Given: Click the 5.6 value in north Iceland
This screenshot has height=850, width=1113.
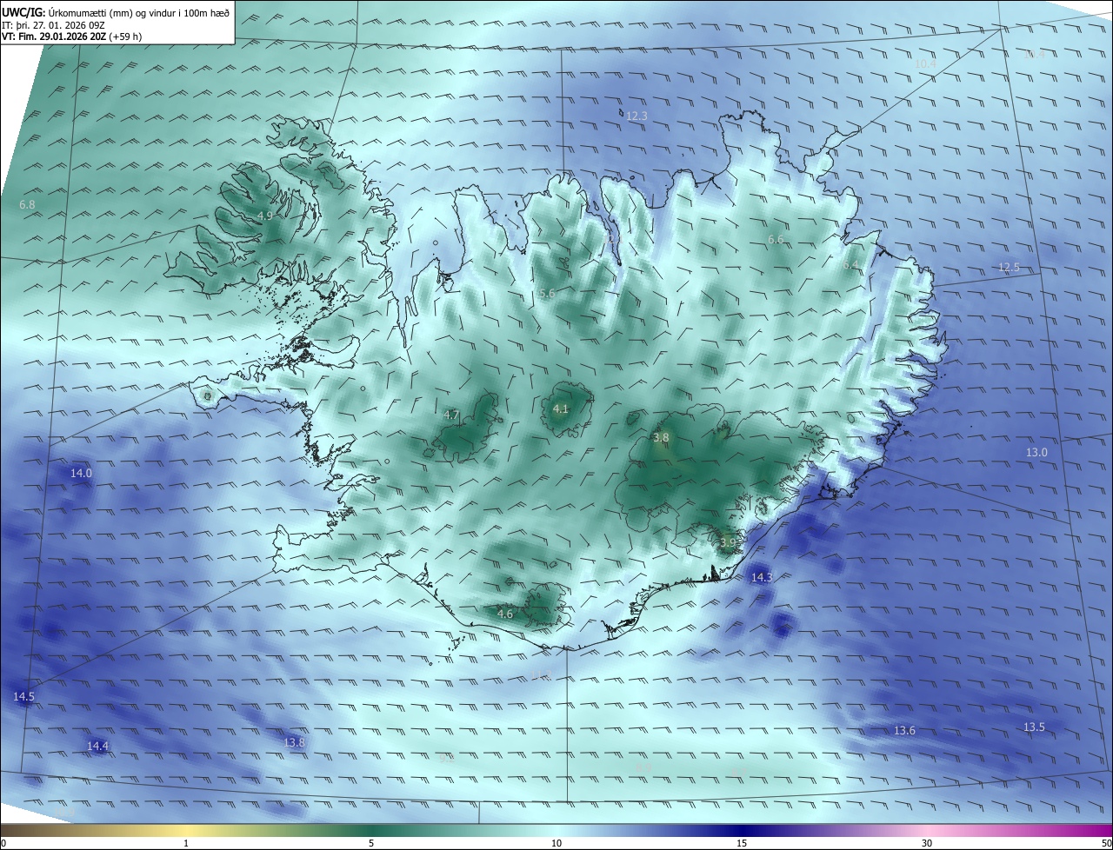Looking at the screenshot, I should (x=547, y=294).
